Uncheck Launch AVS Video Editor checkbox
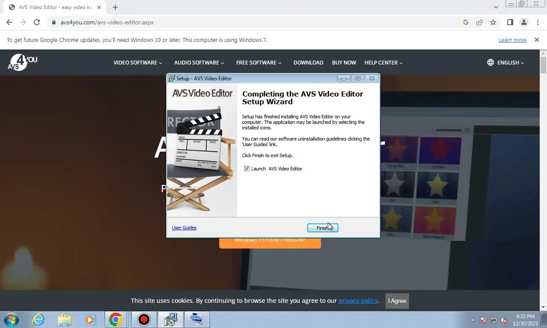547x328 pixels. coord(247,169)
